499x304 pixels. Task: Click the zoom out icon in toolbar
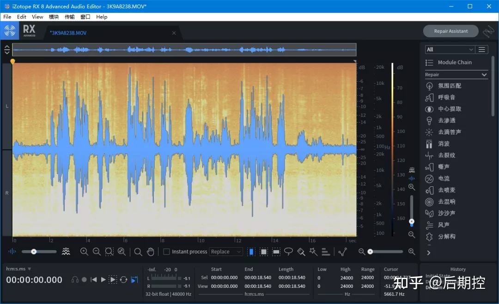(97, 252)
